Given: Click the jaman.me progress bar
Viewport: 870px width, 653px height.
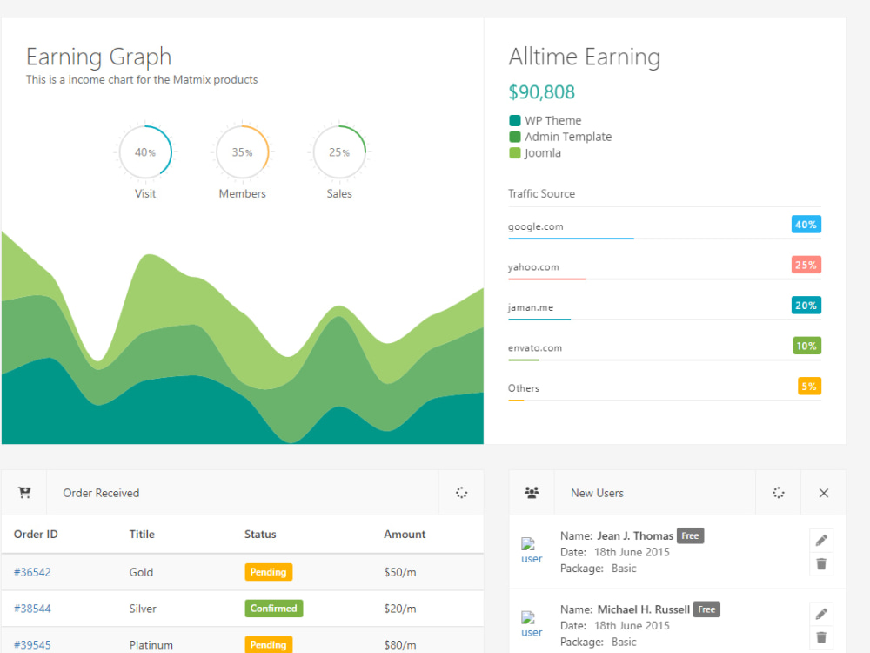Looking at the screenshot, I should pos(664,320).
